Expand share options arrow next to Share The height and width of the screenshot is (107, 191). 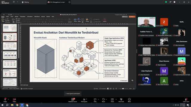(116, 99)
